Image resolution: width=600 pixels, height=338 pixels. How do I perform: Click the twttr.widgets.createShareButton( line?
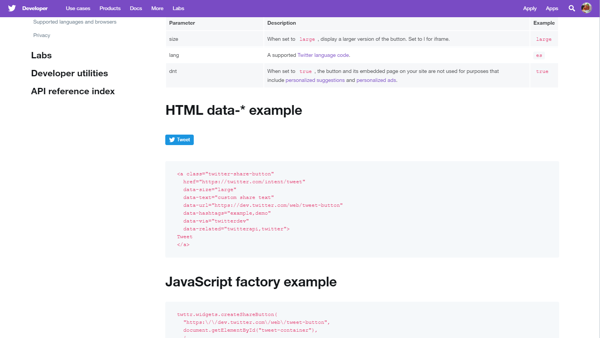pyautogui.click(x=227, y=314)
